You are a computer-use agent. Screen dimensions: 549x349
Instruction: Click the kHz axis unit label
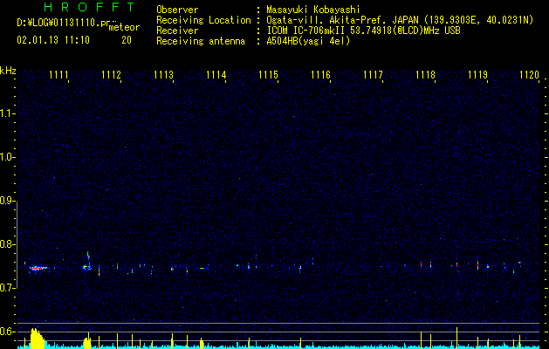point(8,71)
